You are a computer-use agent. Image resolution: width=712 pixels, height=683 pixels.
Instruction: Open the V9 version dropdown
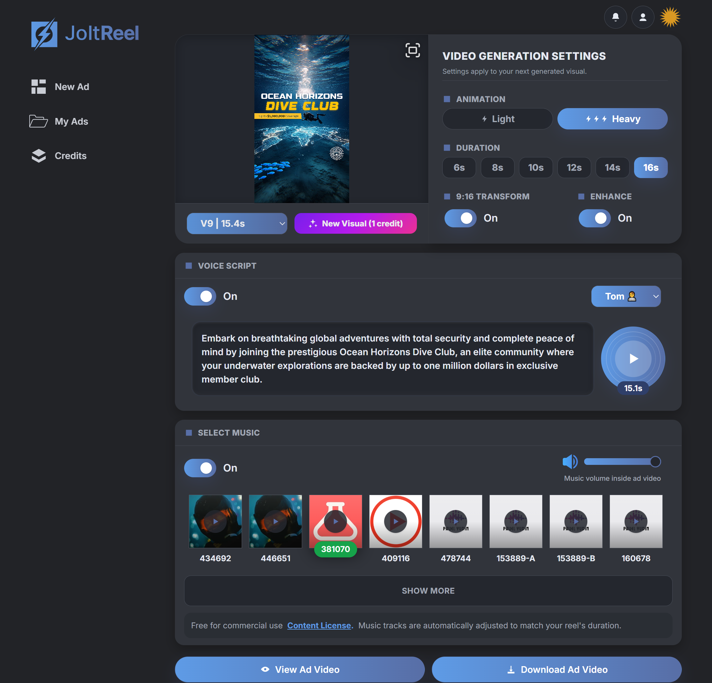(x=237, y=224)
